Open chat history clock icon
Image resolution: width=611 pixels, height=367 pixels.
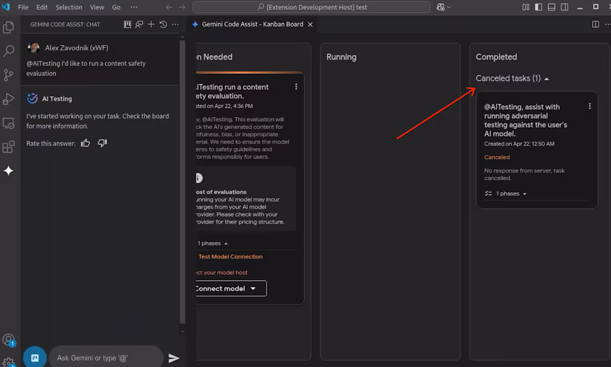point(163,24)
